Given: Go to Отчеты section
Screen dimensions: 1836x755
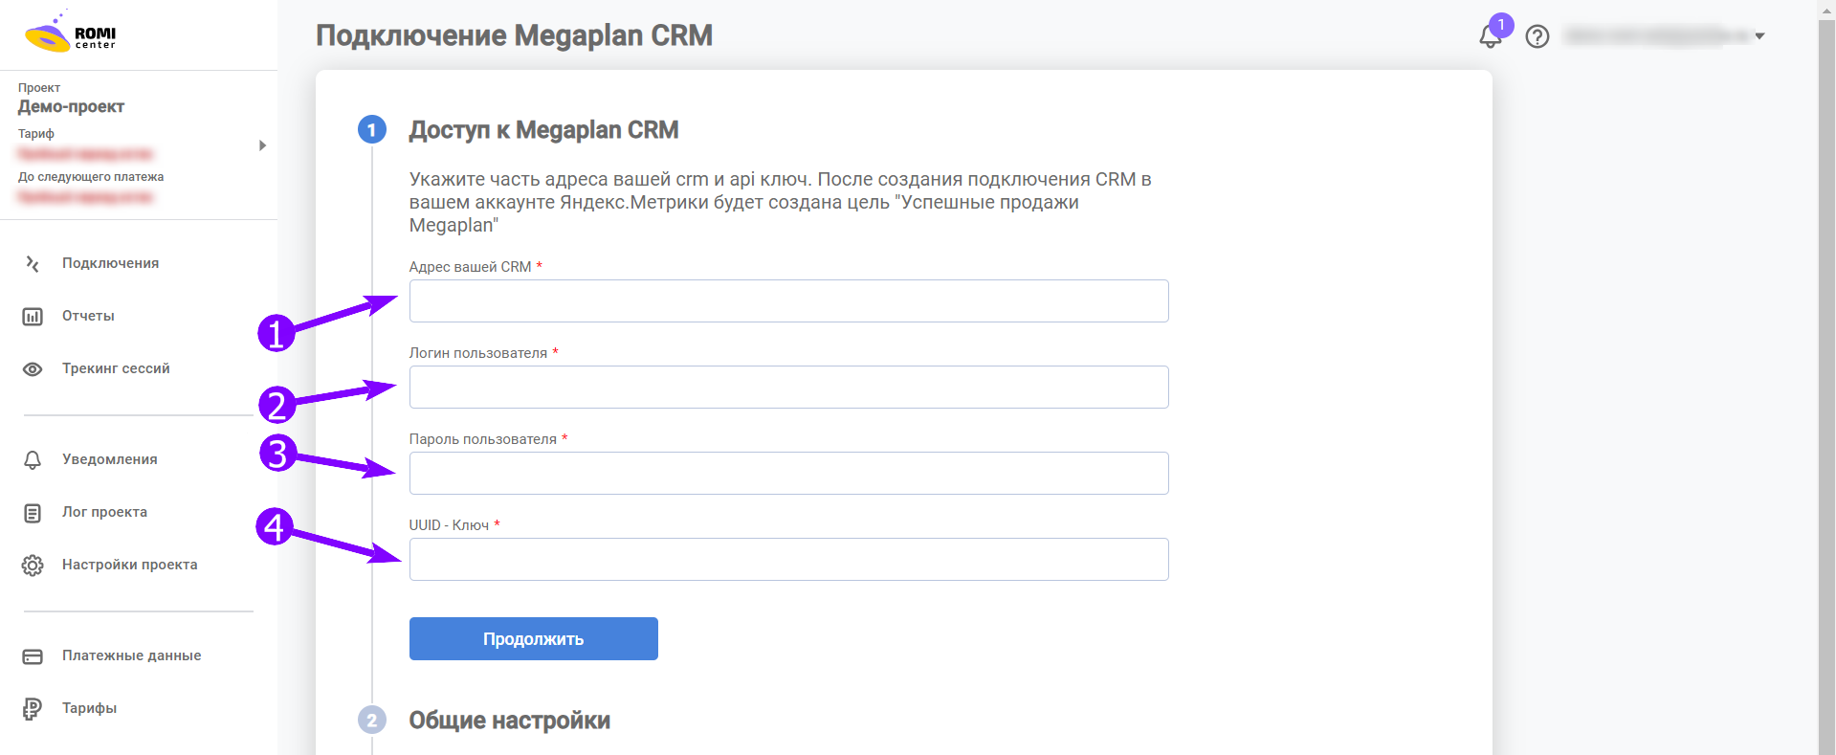Looking at the screenshot, I should (x=88, y=316).
